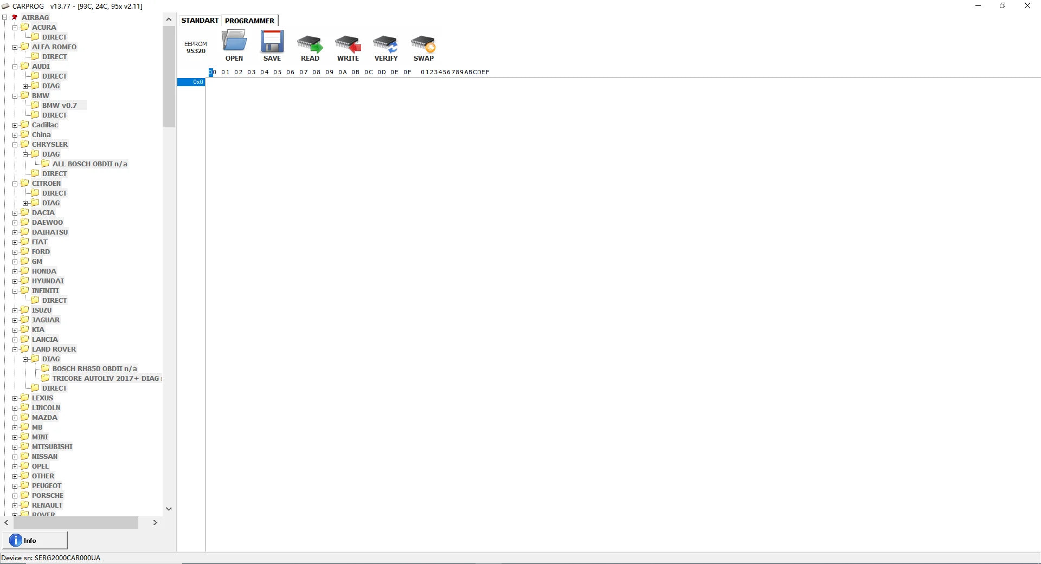Click the SWAP chip icon
This screenshot has height=564, width=1041.
tap(423, 44)
